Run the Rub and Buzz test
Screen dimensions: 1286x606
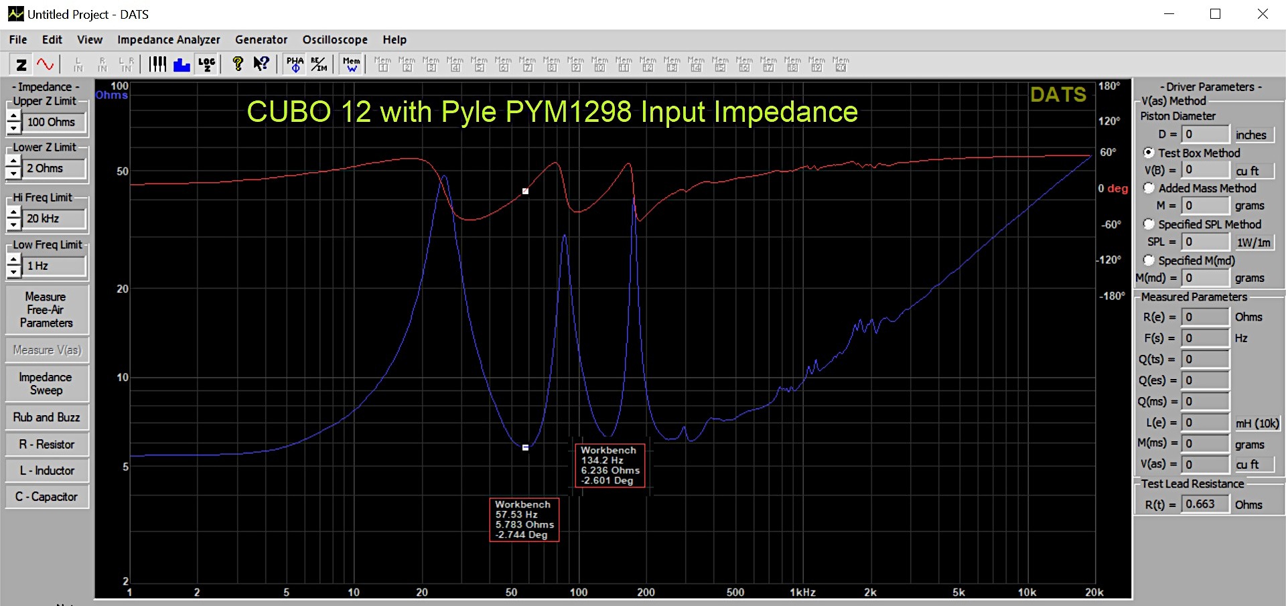[47, 417]
